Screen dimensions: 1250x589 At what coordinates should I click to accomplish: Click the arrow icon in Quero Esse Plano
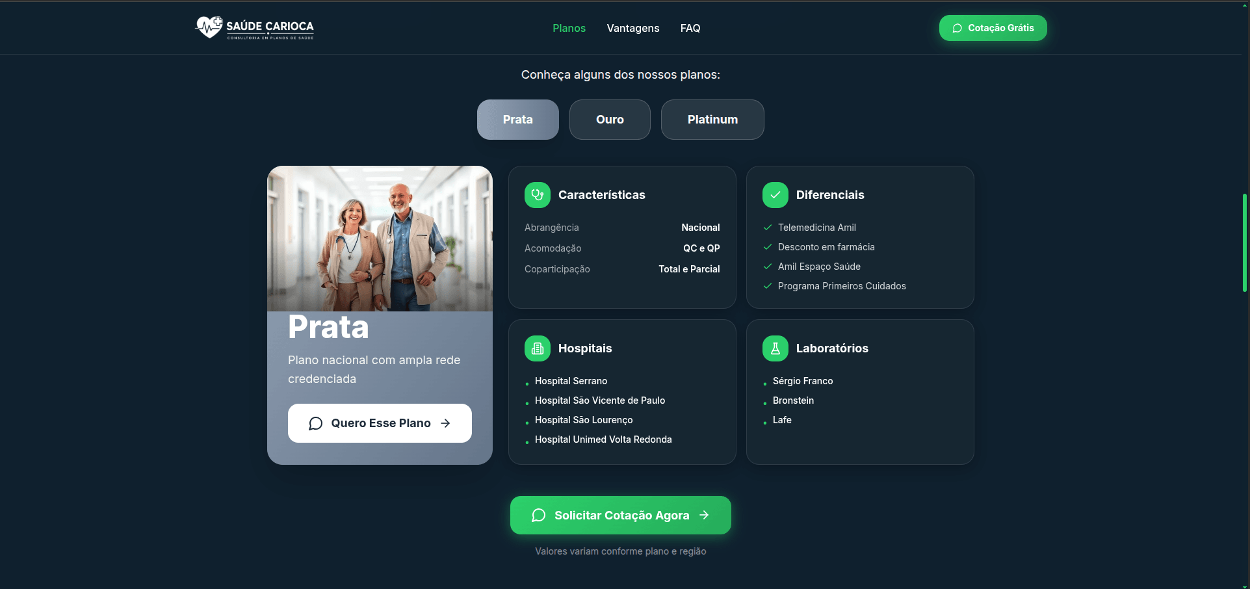click(445, 423)
